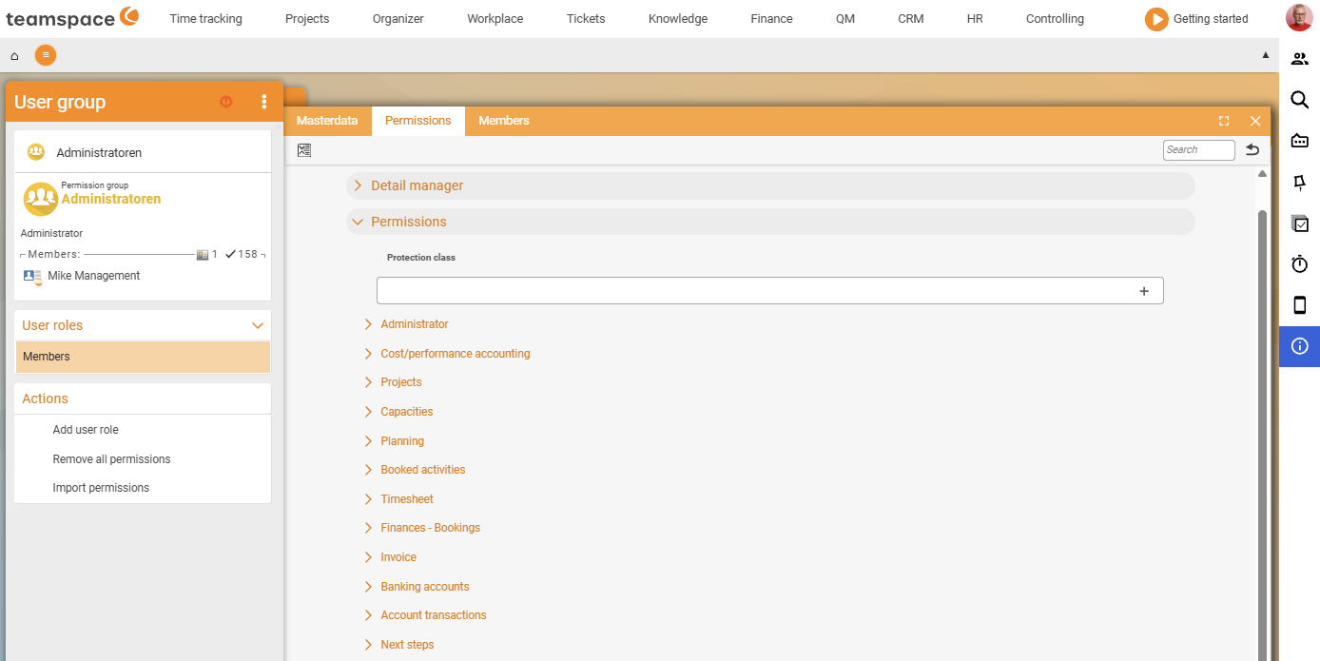The height and width of the screenshot is (661, 1320).
Task: Open the CRM menu
Action: click(911, 19)
